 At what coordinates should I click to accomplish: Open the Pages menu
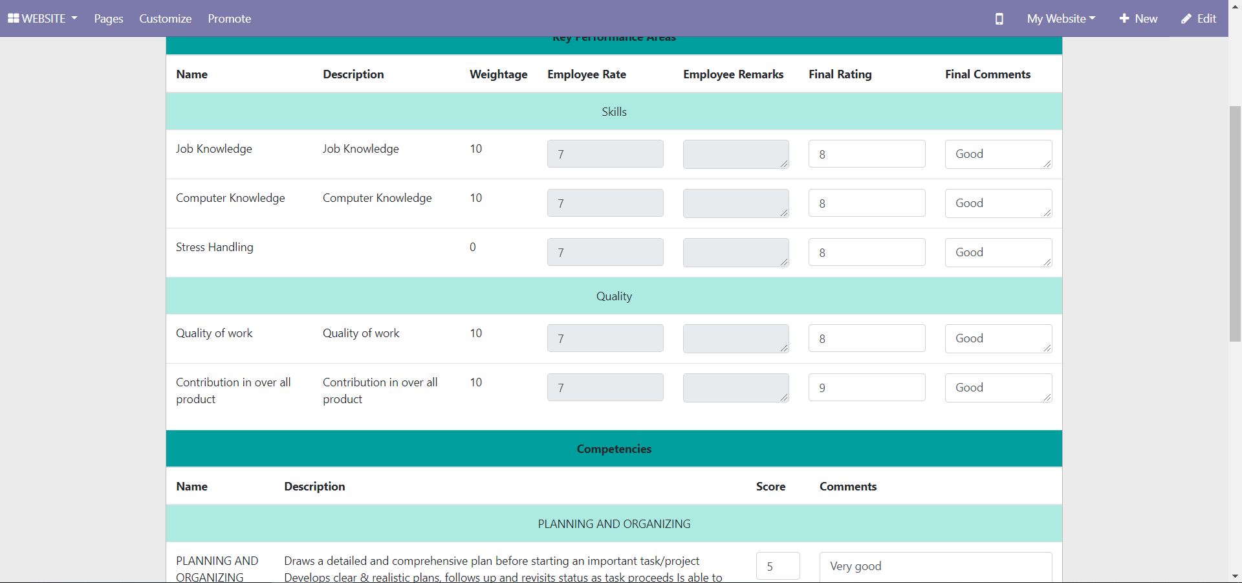[x=108, y=19]
